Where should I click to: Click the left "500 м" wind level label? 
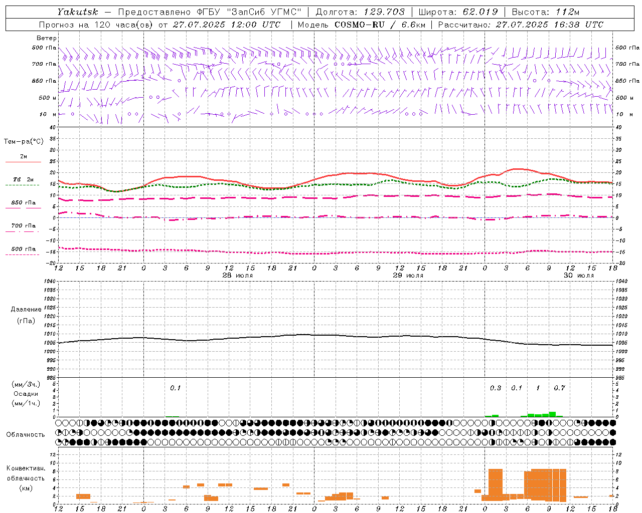pos(48,98)
